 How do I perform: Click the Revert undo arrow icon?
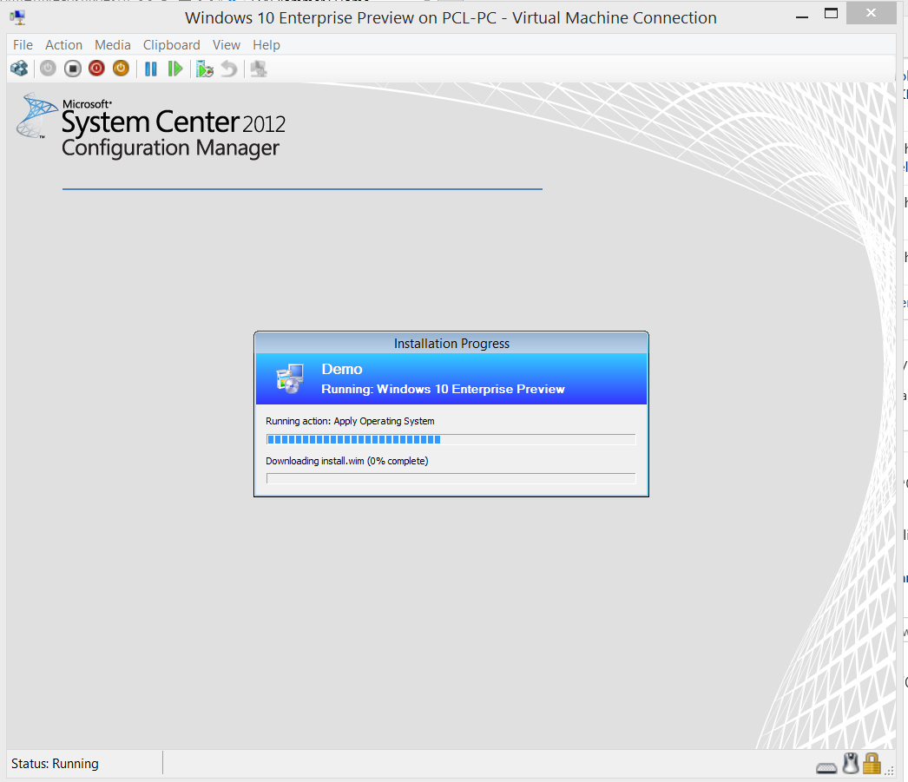pos(228,69)
